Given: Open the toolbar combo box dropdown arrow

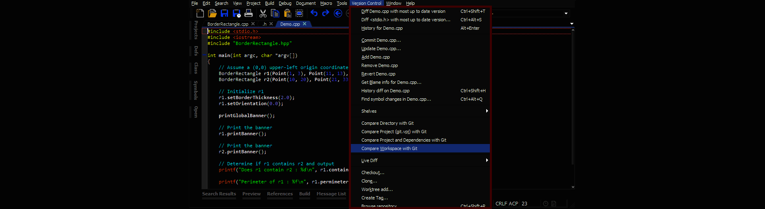Looking at the screenshot, I should point(566,14).
